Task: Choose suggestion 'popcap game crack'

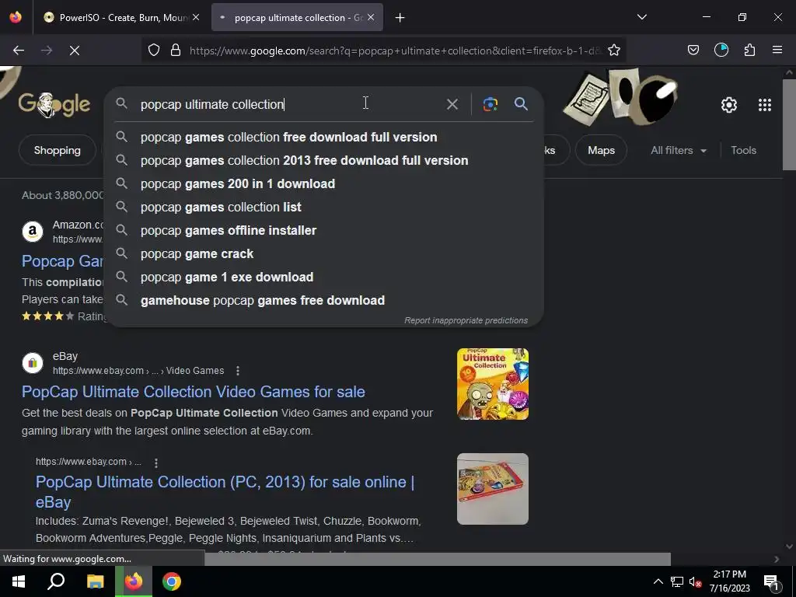Action: pos(324,254)
